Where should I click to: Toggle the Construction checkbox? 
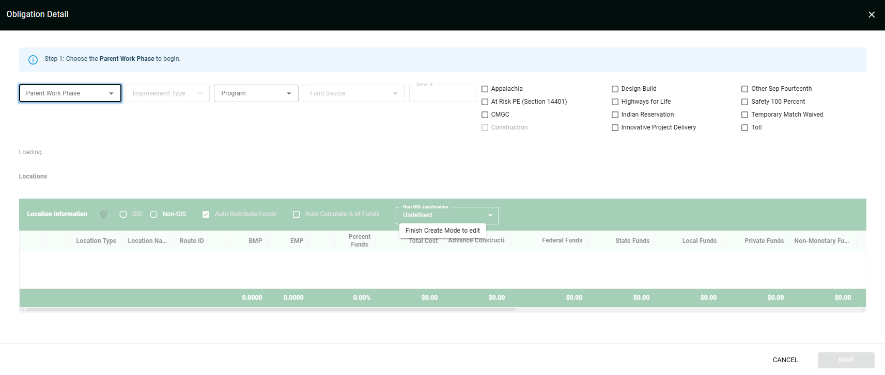pos(485,127)
